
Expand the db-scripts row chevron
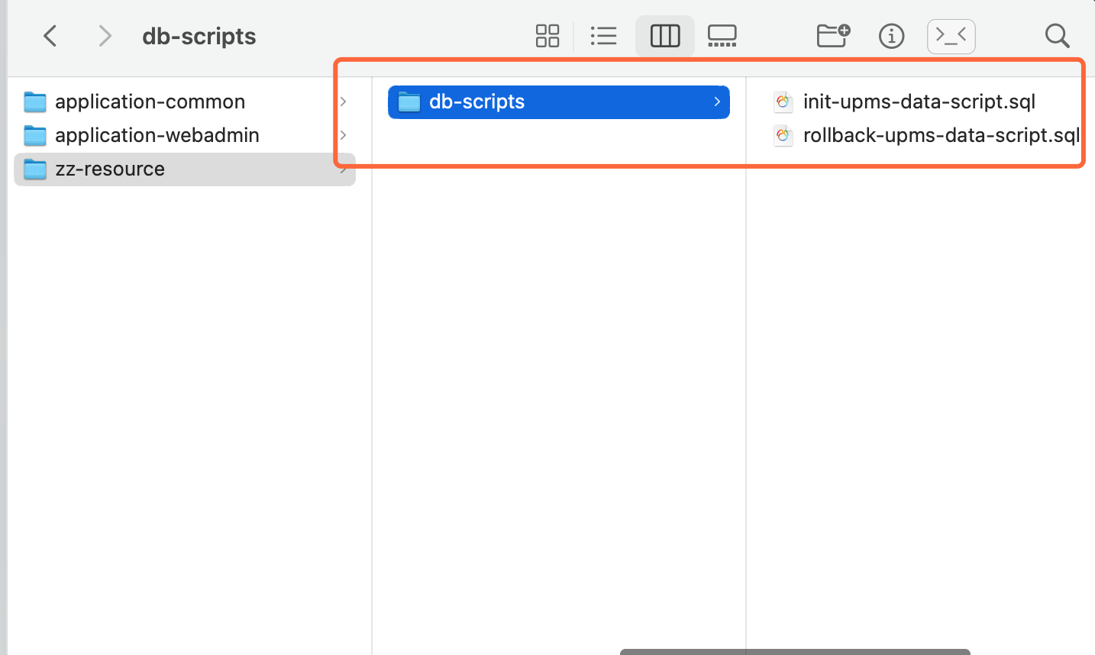coord(717,102)
